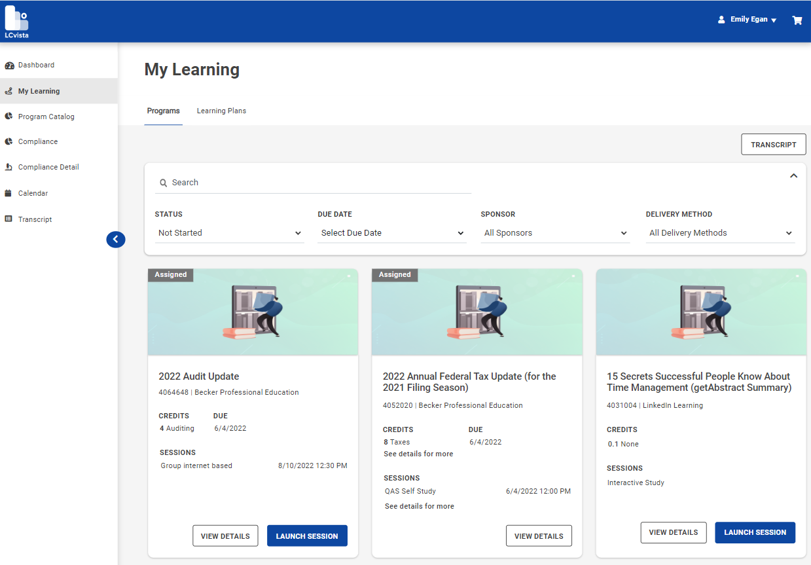
Task: Launch session for 2022 Audit Update
Action: point(307,536)
